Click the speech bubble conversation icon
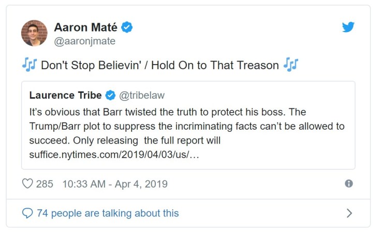Image resolution: width=381 pixels, height=233 pixels. pos(27,213)
